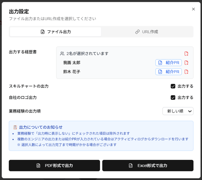Image resolution: width=202 pixels, height=180 pixels.
Task: Click the 出力についてのお知らせ heading
Action: click(41, 127)
